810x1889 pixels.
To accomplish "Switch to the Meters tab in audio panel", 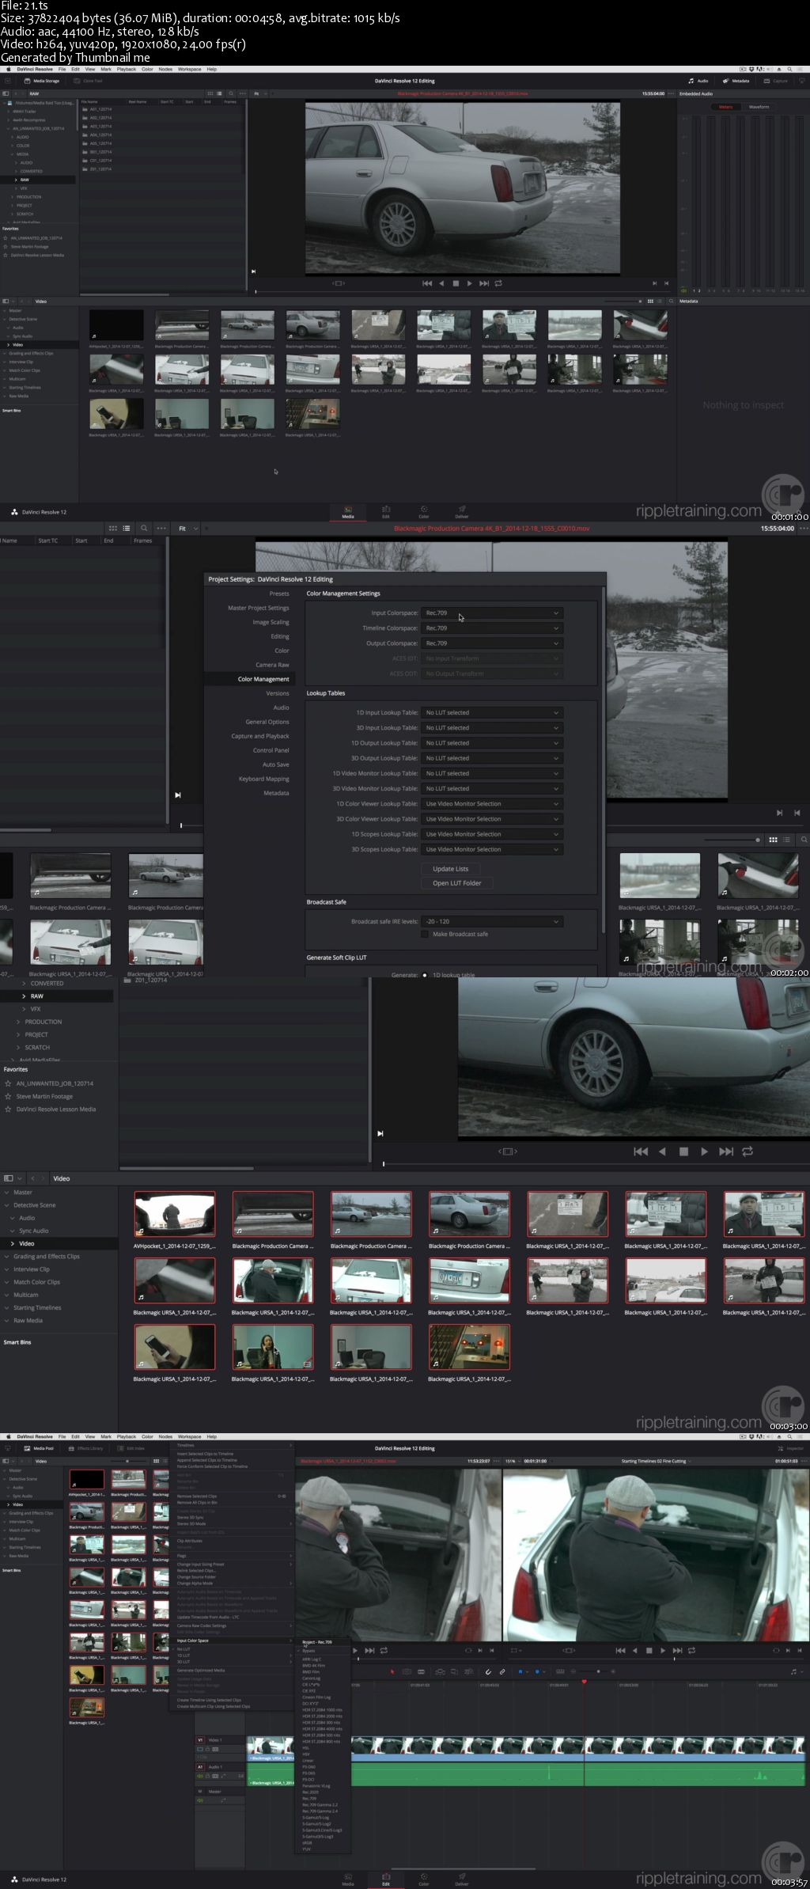I will [x=725, y=107].
